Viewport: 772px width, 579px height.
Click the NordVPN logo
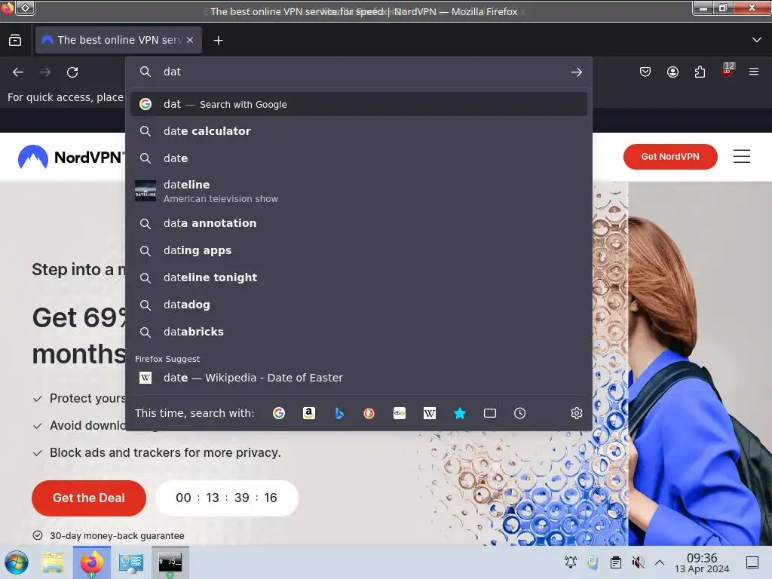click(70, 157)
